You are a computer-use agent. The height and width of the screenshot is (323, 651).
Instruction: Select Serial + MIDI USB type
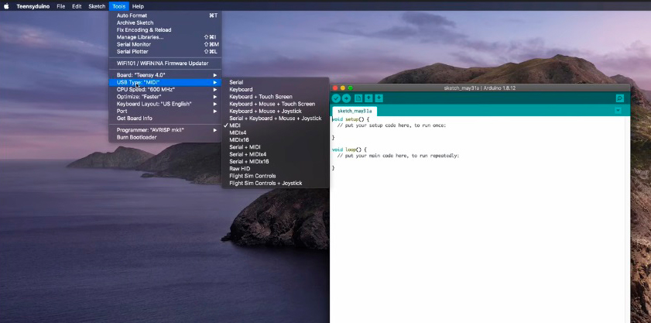coord(276,147)
